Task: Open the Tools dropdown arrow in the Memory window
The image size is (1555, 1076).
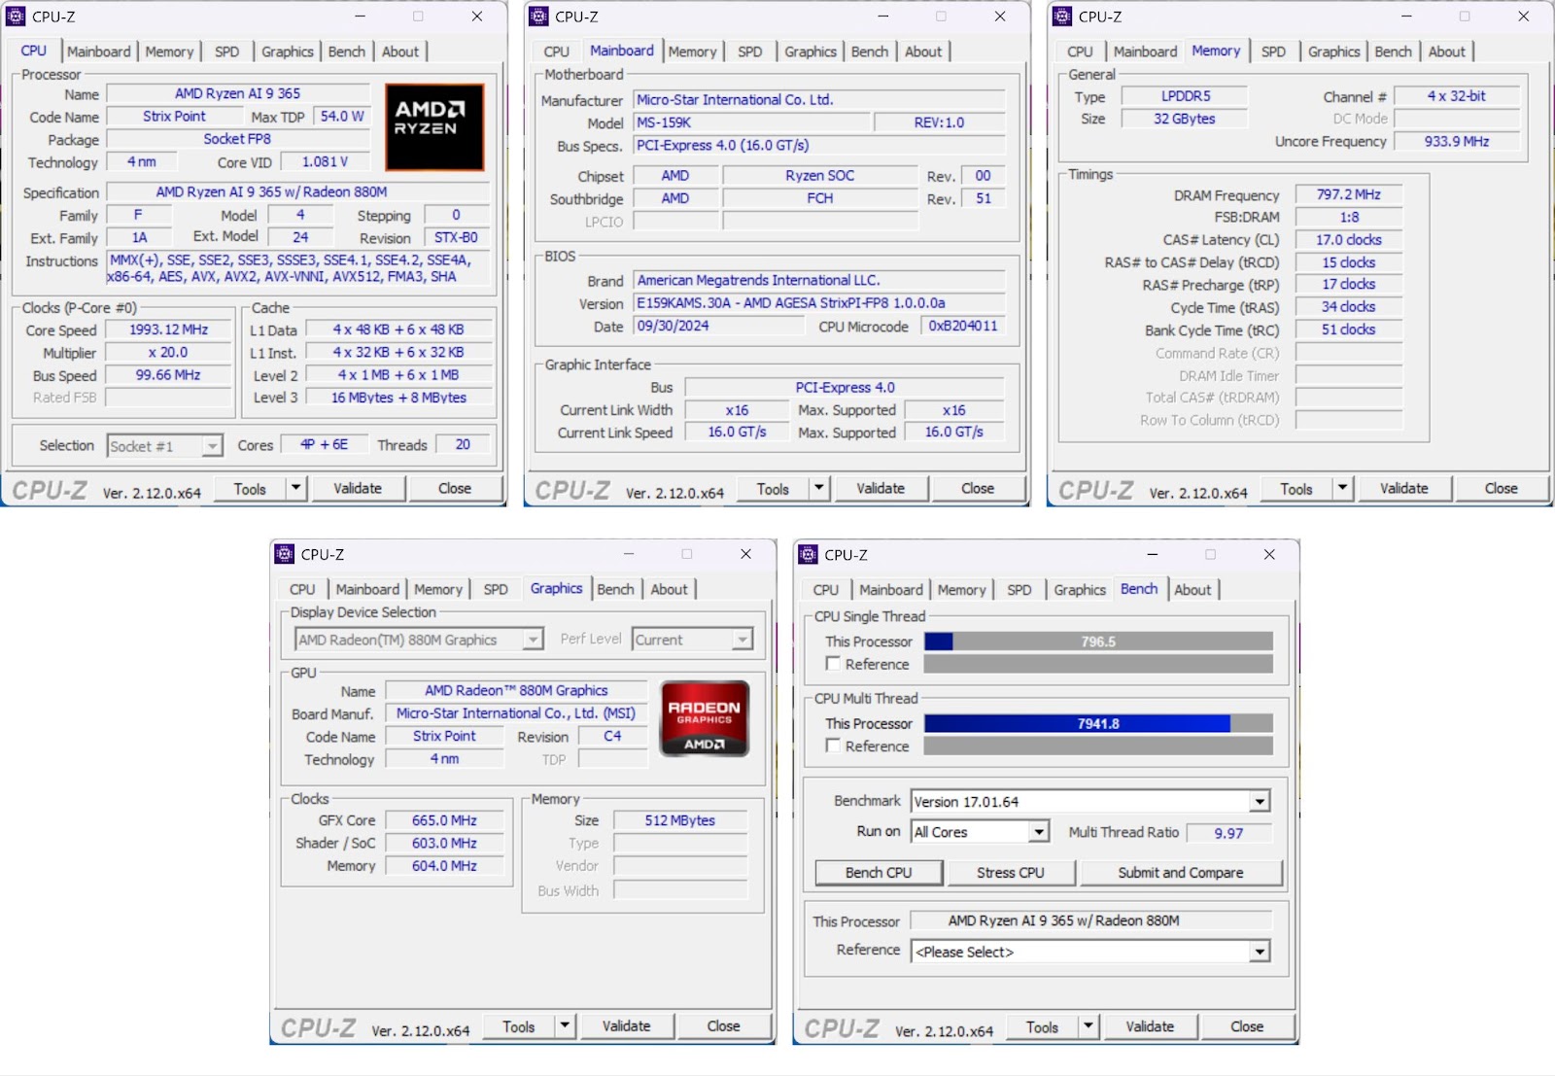Action: (1343, 488)
